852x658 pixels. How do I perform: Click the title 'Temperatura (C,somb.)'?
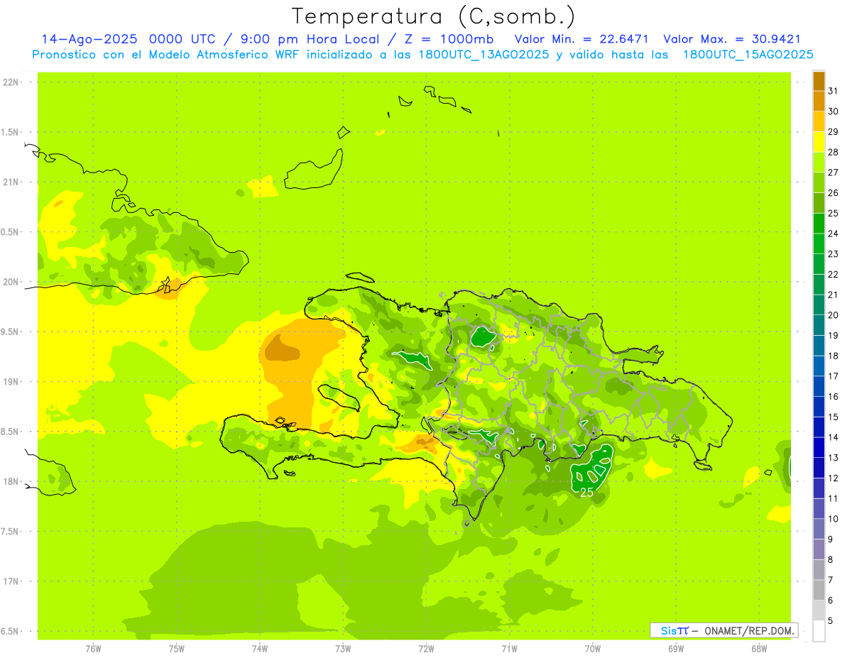[433, 17]
